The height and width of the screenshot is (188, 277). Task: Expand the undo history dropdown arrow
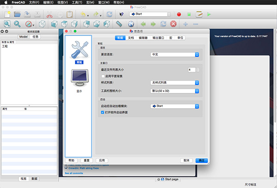coord(88,16)
